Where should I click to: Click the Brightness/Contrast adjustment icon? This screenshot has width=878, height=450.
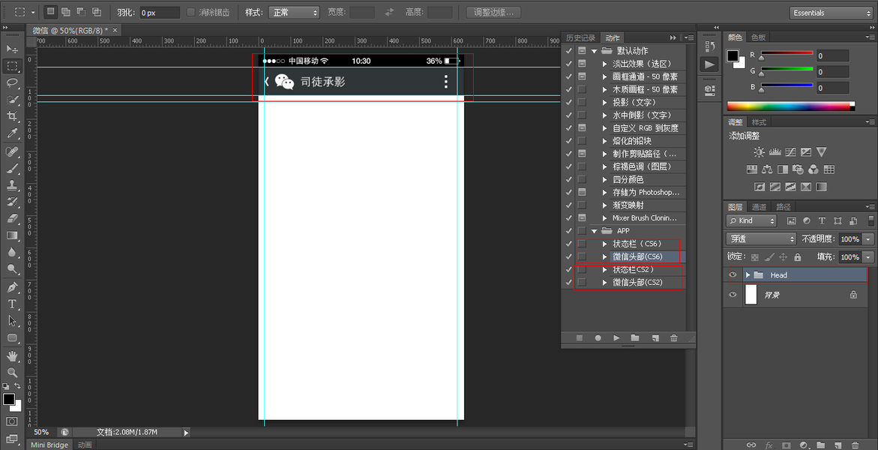[x=759, y=151]
